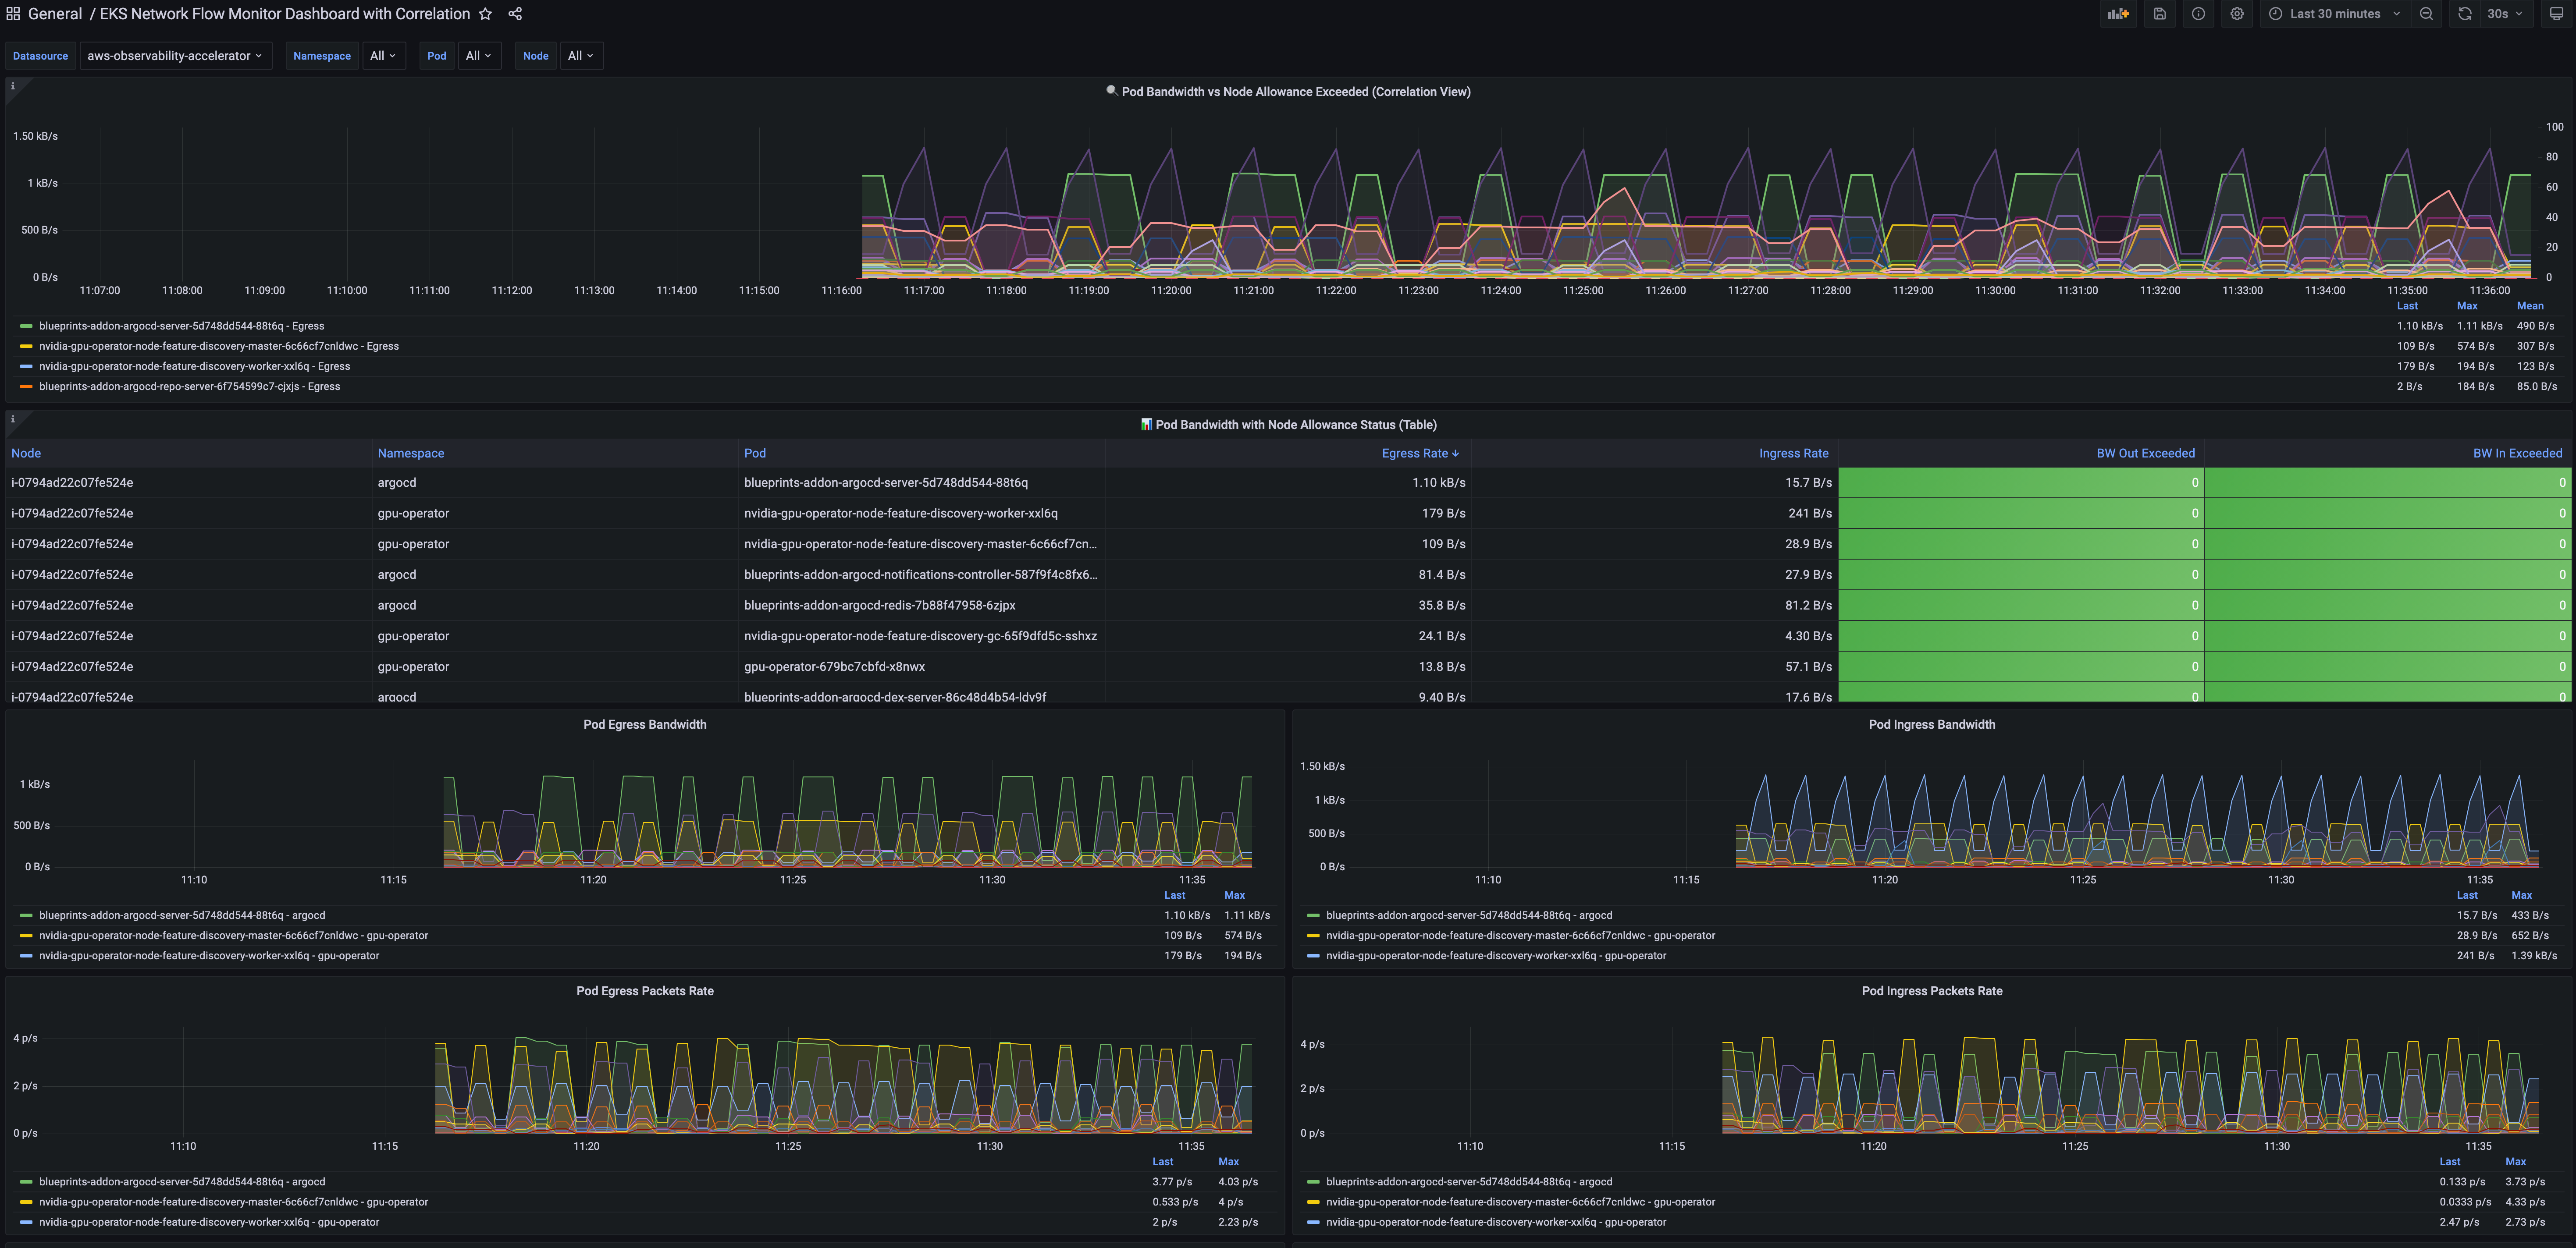Open the 30s refresh interval dropdown
This screenshot has width=2576, height=1248.
click(2504, 14)
